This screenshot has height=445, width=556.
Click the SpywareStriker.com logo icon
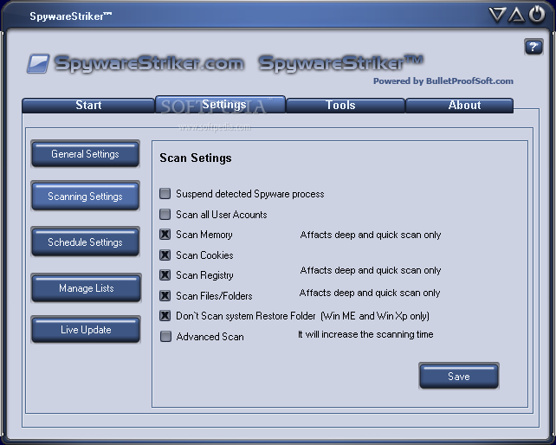[x=38, y=63]
